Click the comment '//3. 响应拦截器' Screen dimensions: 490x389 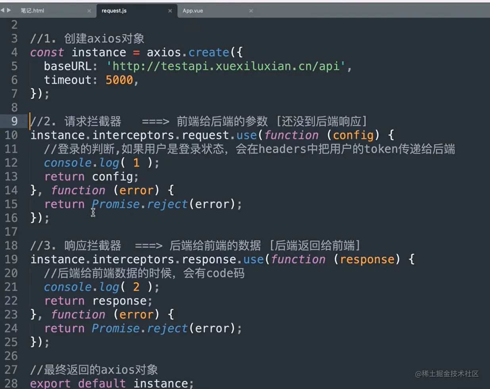pyautogui.click(x=76, y=246)
